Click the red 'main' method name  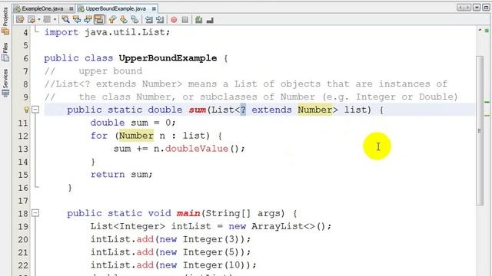pyautogui.click(x=188, y=213)
